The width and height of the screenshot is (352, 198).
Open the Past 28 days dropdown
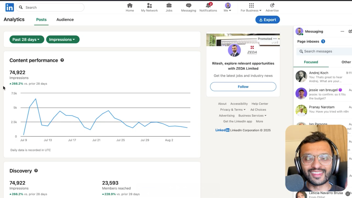tap(26, 40)
